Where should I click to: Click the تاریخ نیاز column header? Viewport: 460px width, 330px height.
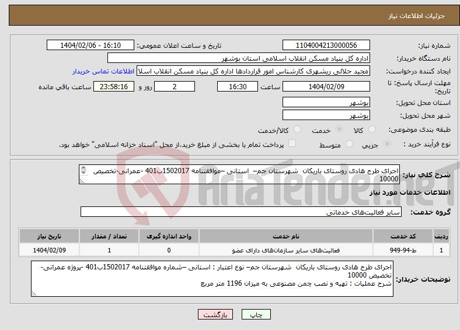(x=49, y=236)
